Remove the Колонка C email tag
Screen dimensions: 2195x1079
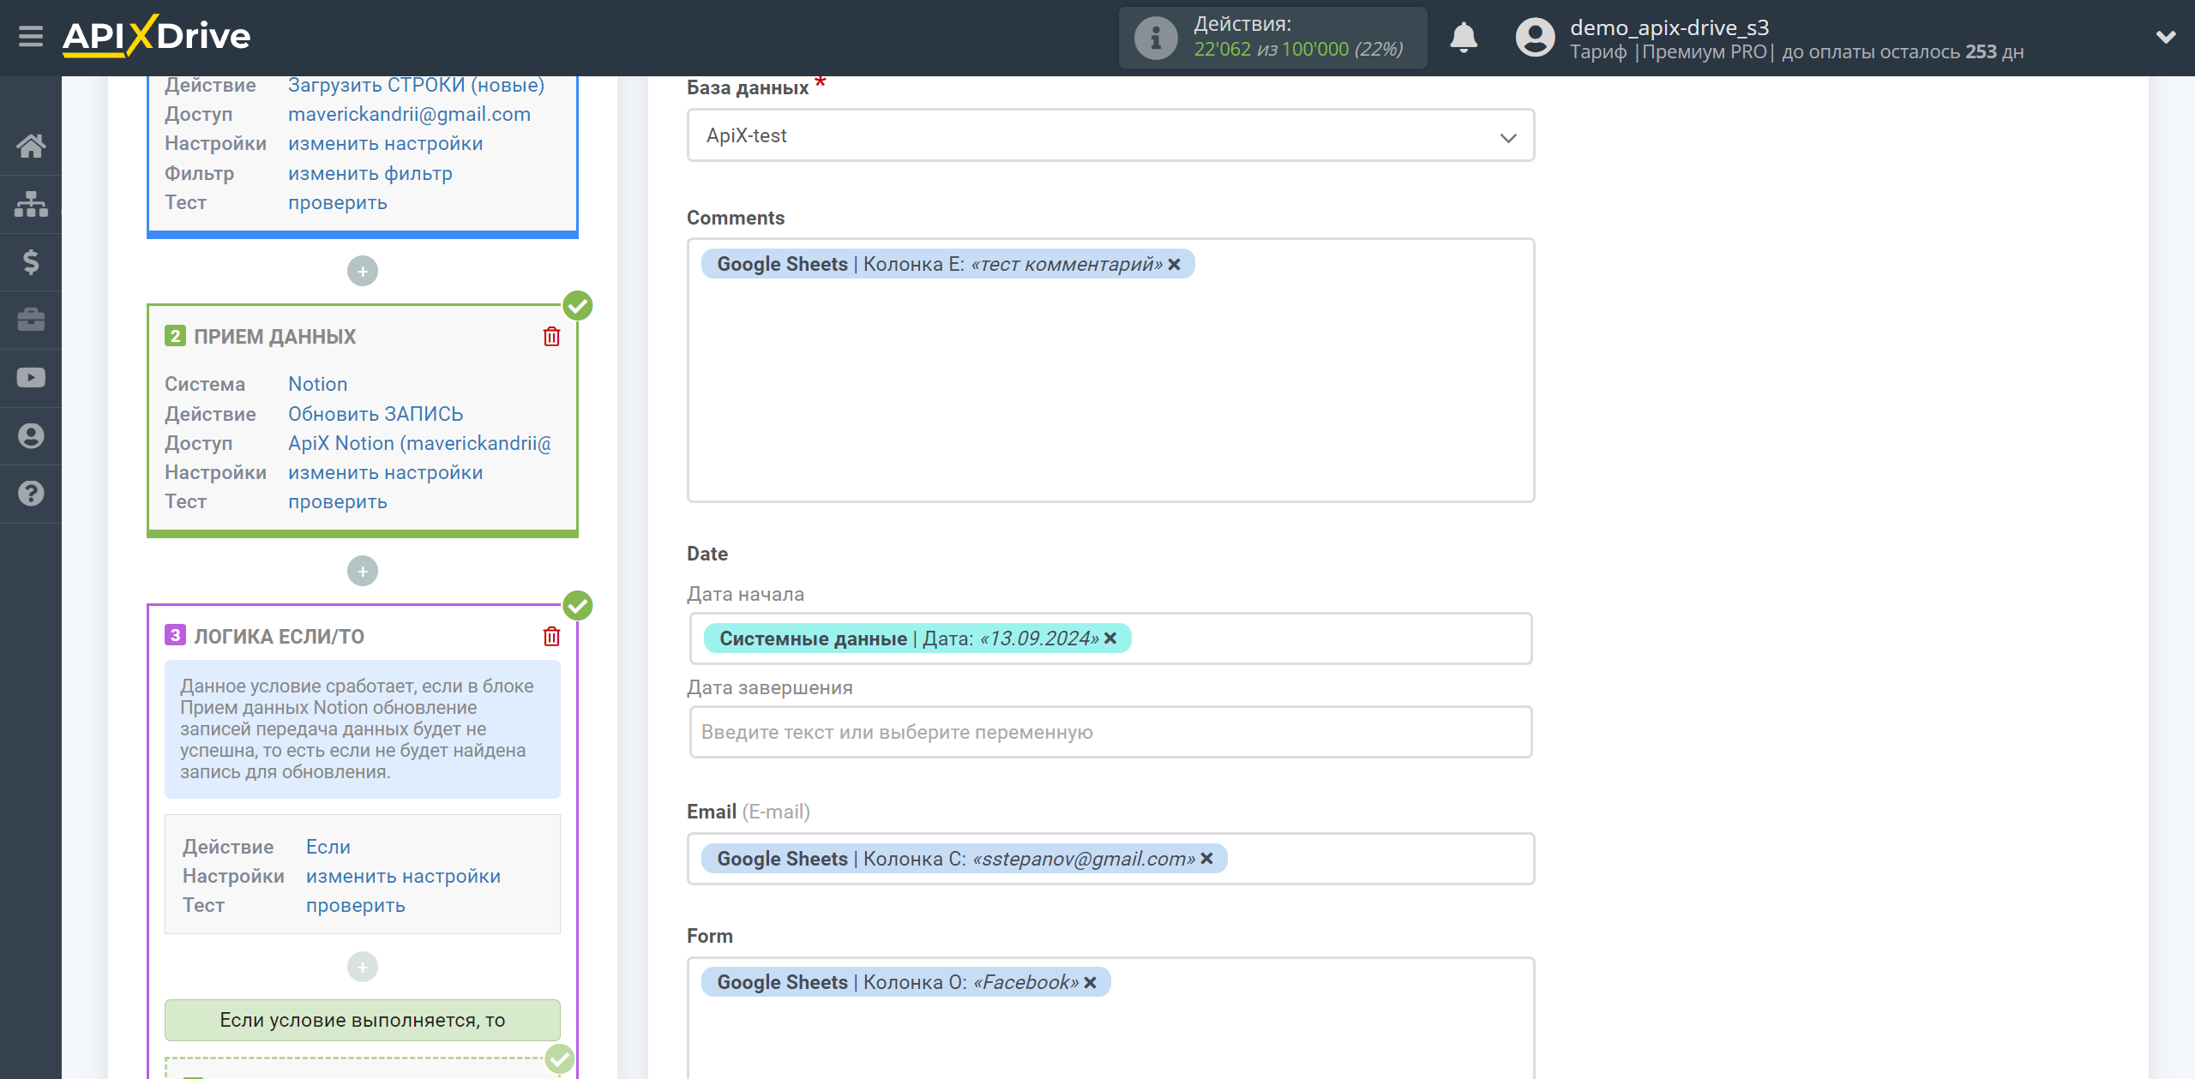(x=1207, y=859)
